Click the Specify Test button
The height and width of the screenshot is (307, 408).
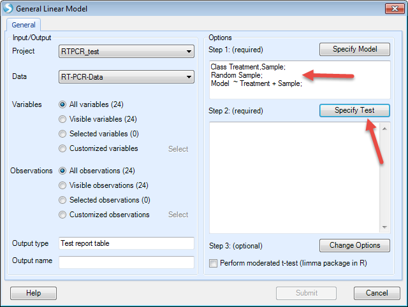coord(354,110)
